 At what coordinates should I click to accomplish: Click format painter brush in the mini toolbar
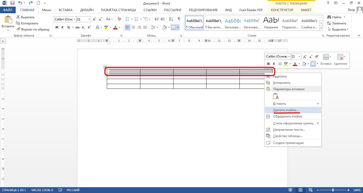(x=316, y=56)
